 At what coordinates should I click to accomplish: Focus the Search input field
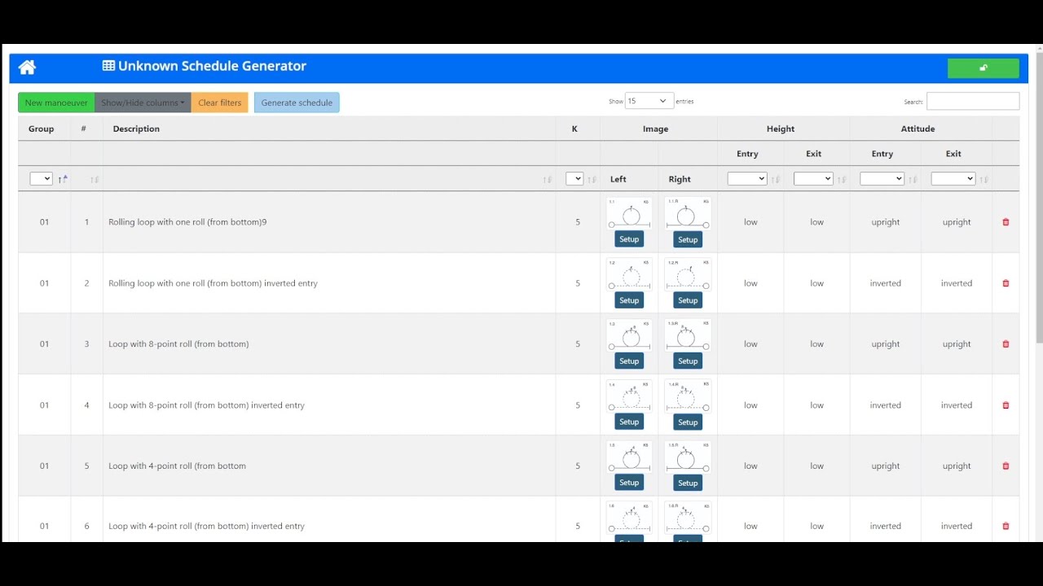point(972,102)
